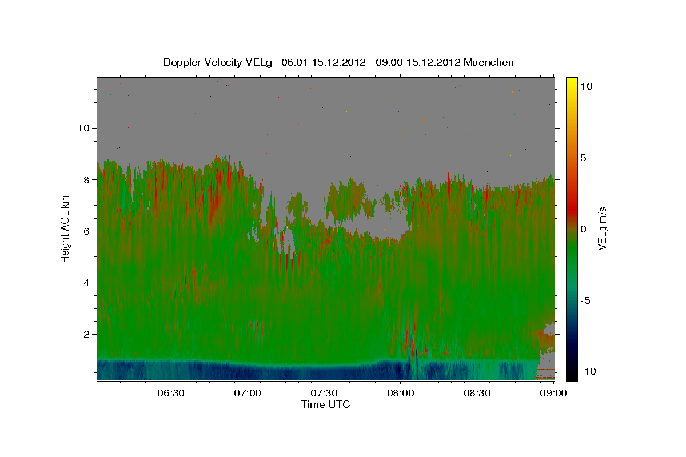The height and width of the screenshot is (457, 686).
Task: Click the plot title "Doppler Velocity VELg"
Action: click(x=218, y=62)
